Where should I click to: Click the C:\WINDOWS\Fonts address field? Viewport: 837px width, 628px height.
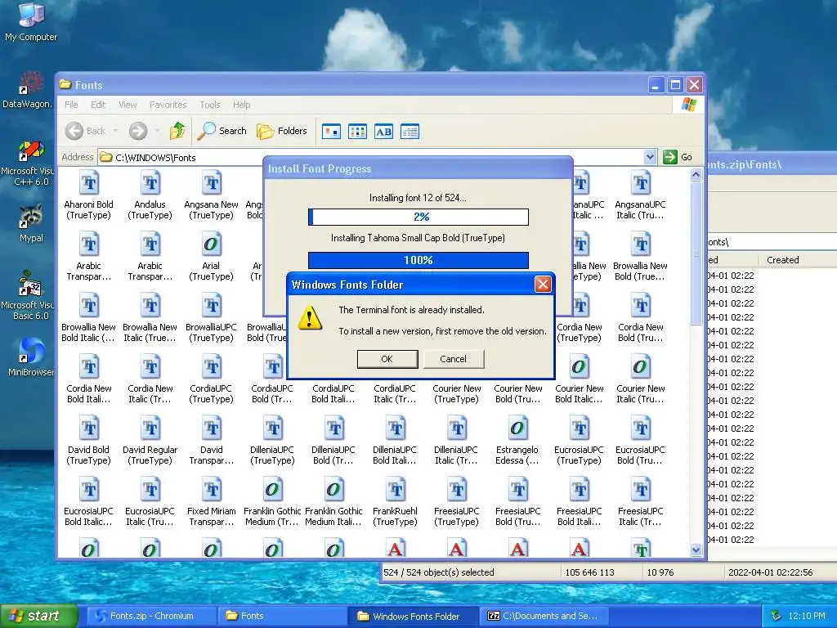(x=371, y=157)
